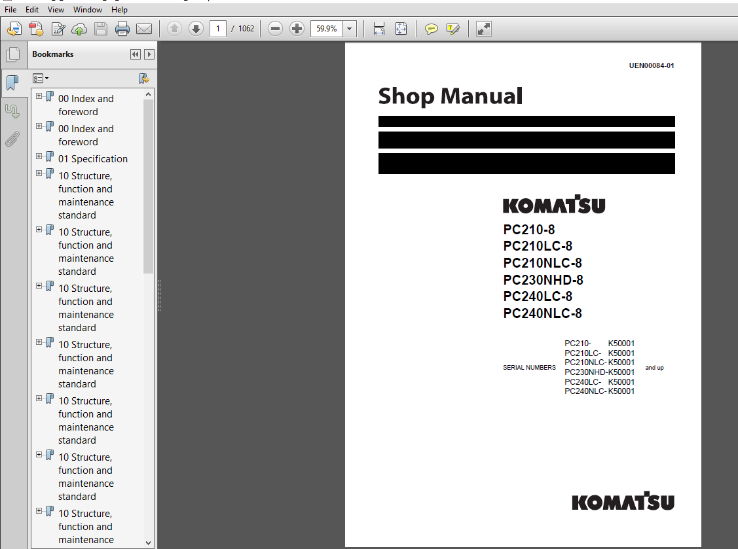The image size is (738, 549).
Task: Collapse the Bookmarks pane with double arrow
Action: pyautogui.click(x=136, y=54)
